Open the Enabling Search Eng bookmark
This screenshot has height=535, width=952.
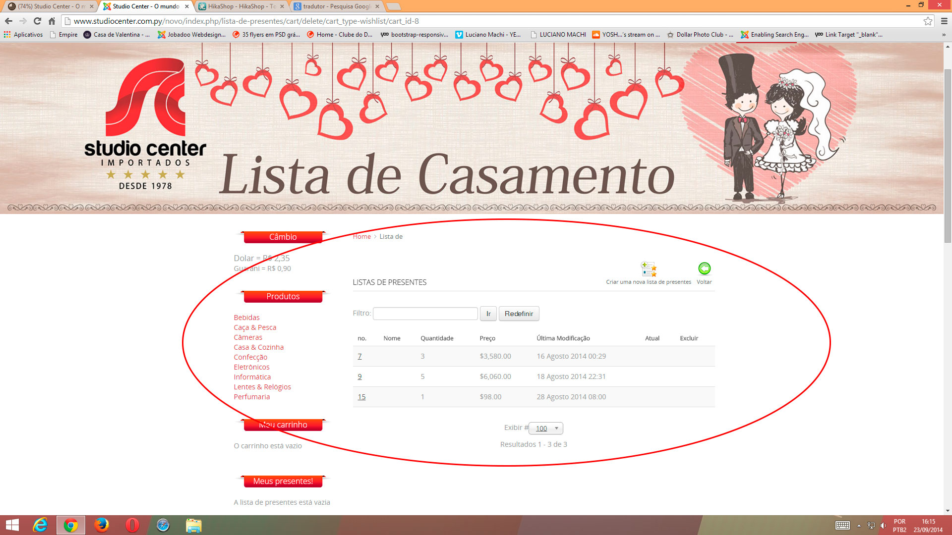775,35
